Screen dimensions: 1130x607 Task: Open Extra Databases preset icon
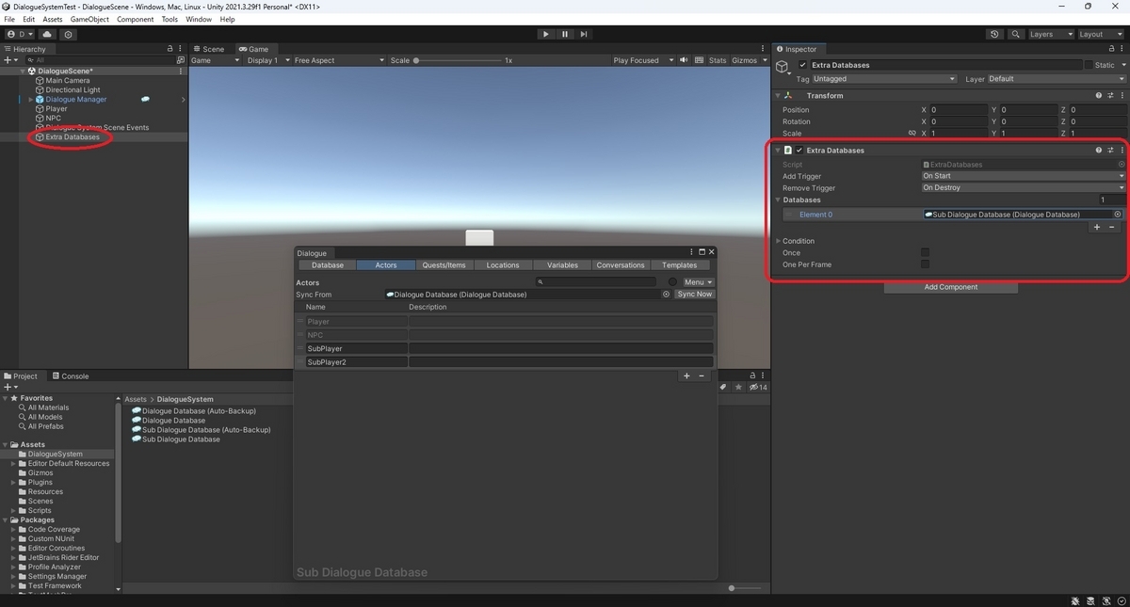point(1110,150)
